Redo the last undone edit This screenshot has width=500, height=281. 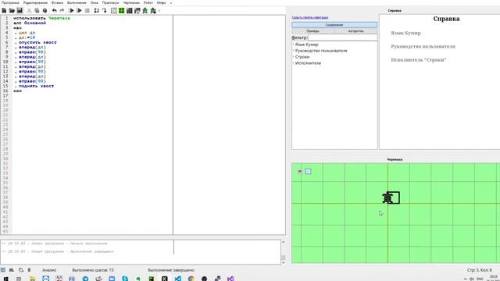(x=62, y=10)
